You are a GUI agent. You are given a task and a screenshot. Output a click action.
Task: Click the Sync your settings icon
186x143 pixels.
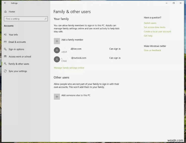point(5,71)
